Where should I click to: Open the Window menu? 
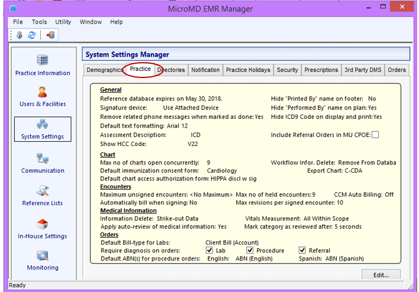pos(91,22)
